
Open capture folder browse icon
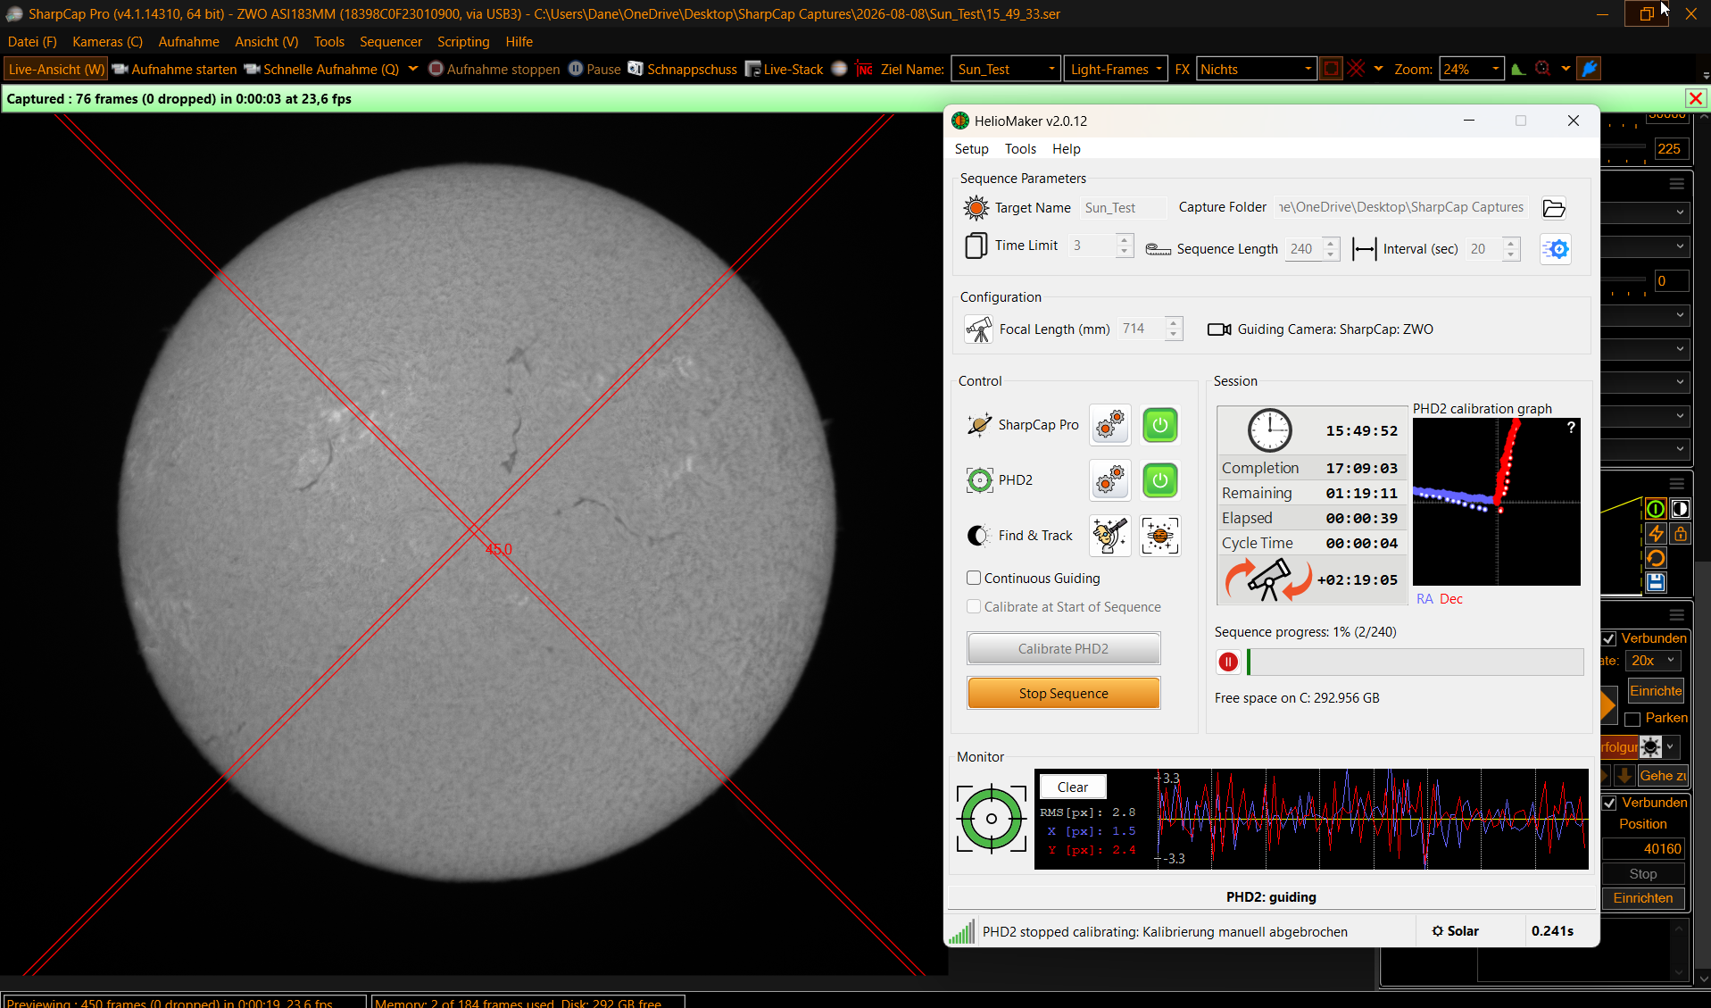pyautogui.click(x=1554, y=208)
